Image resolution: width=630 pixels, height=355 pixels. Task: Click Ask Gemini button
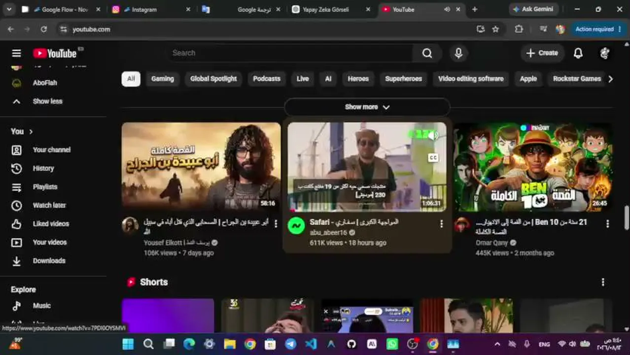pos(533,9)
